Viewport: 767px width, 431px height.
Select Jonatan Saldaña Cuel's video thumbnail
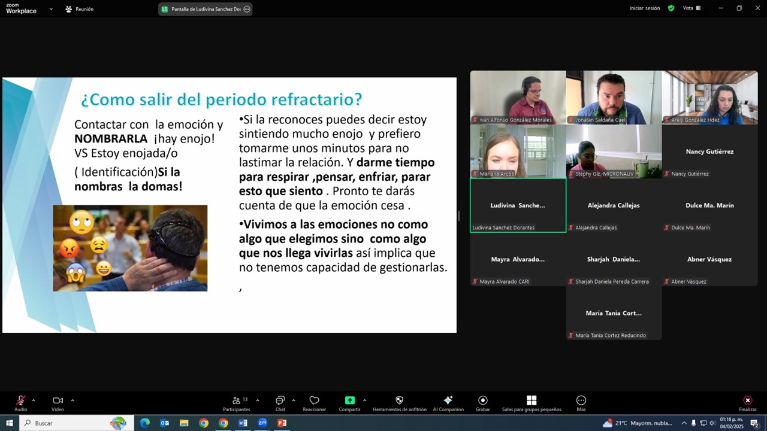pyautogui.click(x=614, y=97)
